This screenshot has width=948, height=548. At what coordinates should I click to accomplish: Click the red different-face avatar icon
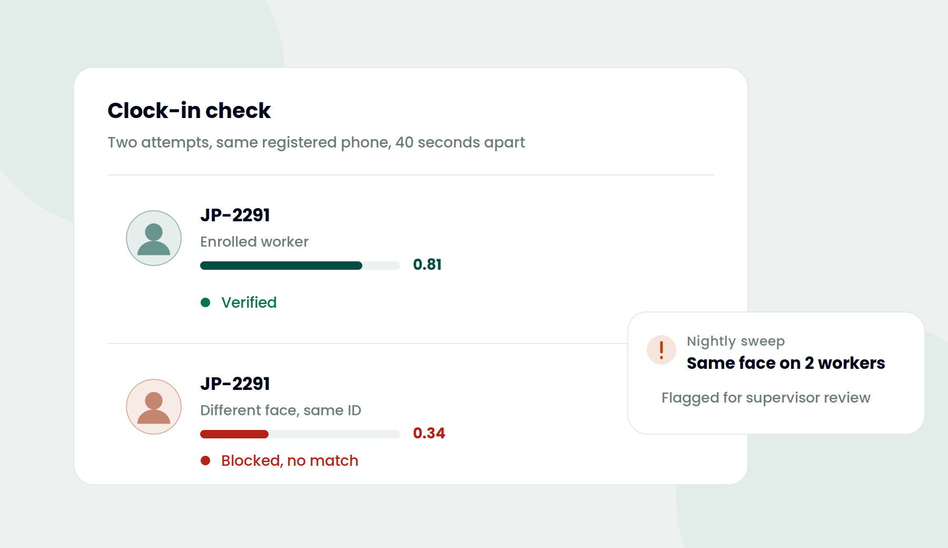[154, 407]
